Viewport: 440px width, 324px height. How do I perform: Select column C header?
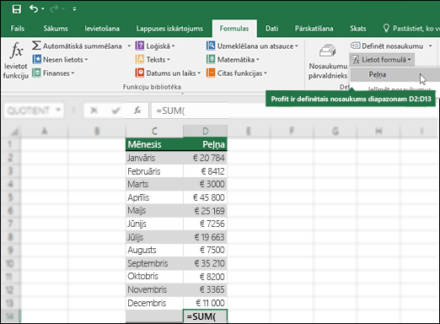154,131
